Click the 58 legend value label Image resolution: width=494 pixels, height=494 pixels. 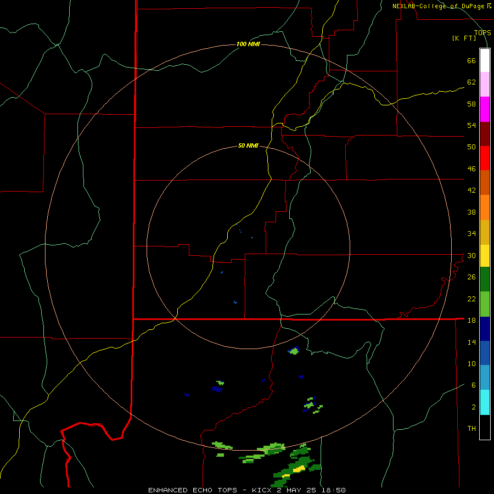[x=471, y=104]
